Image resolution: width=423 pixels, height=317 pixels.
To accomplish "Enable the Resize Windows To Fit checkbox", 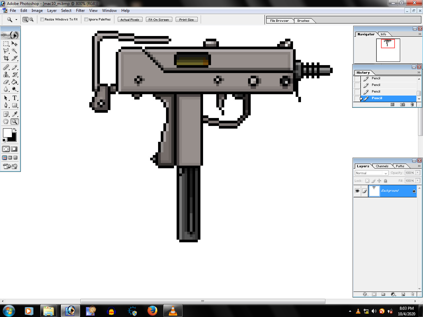I will pyautogui.click(x=42, y=19).
